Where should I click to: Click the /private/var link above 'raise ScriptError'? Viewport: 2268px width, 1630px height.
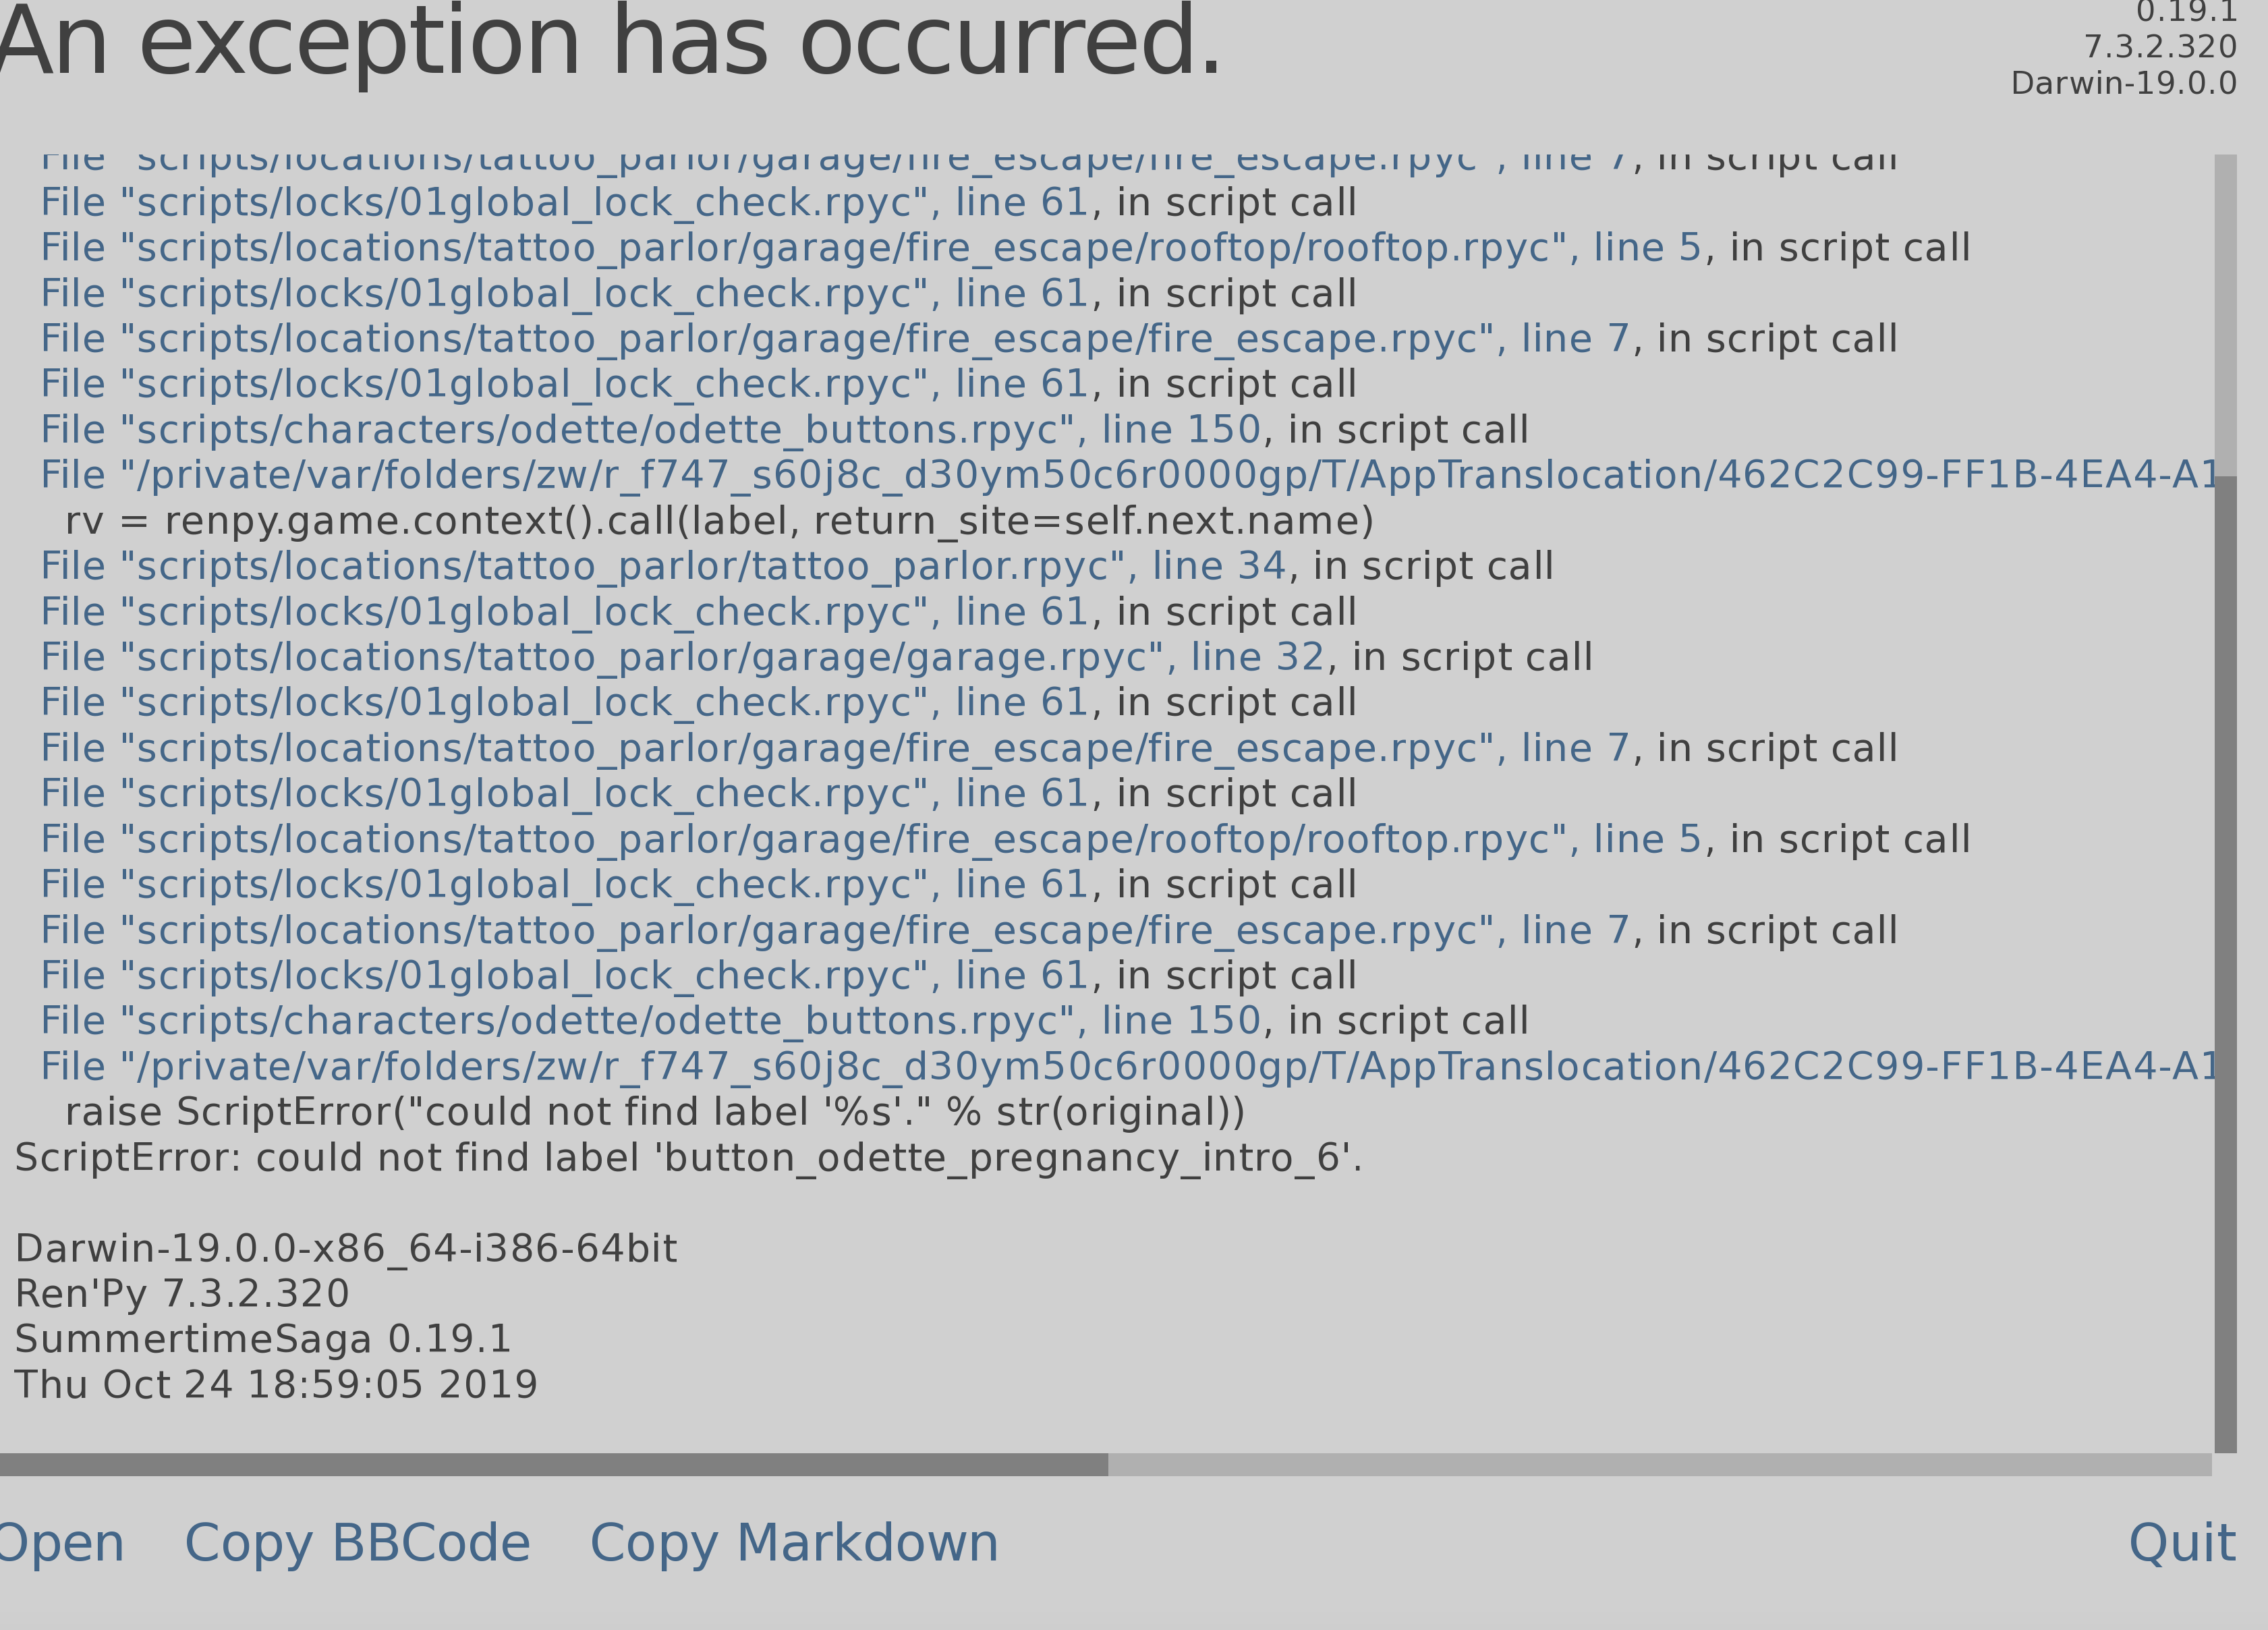[1128, 1067]
